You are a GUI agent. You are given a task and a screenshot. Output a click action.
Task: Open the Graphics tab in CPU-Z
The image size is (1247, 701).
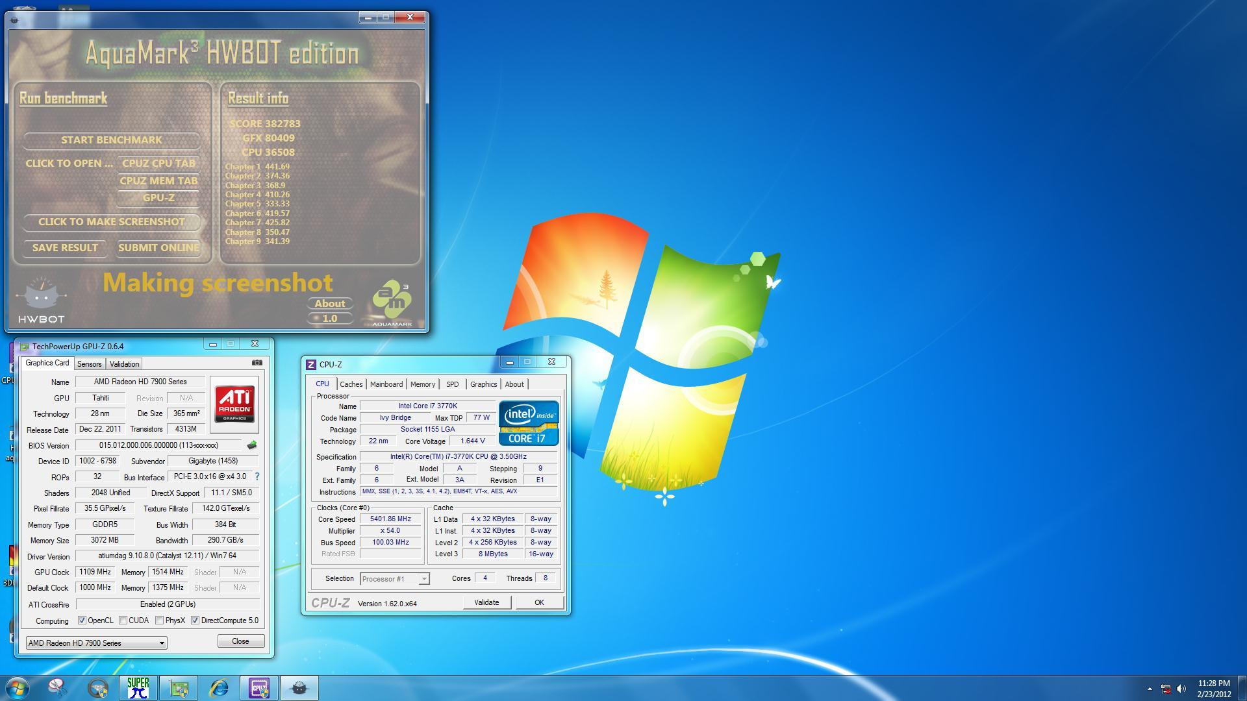[483, 384]
